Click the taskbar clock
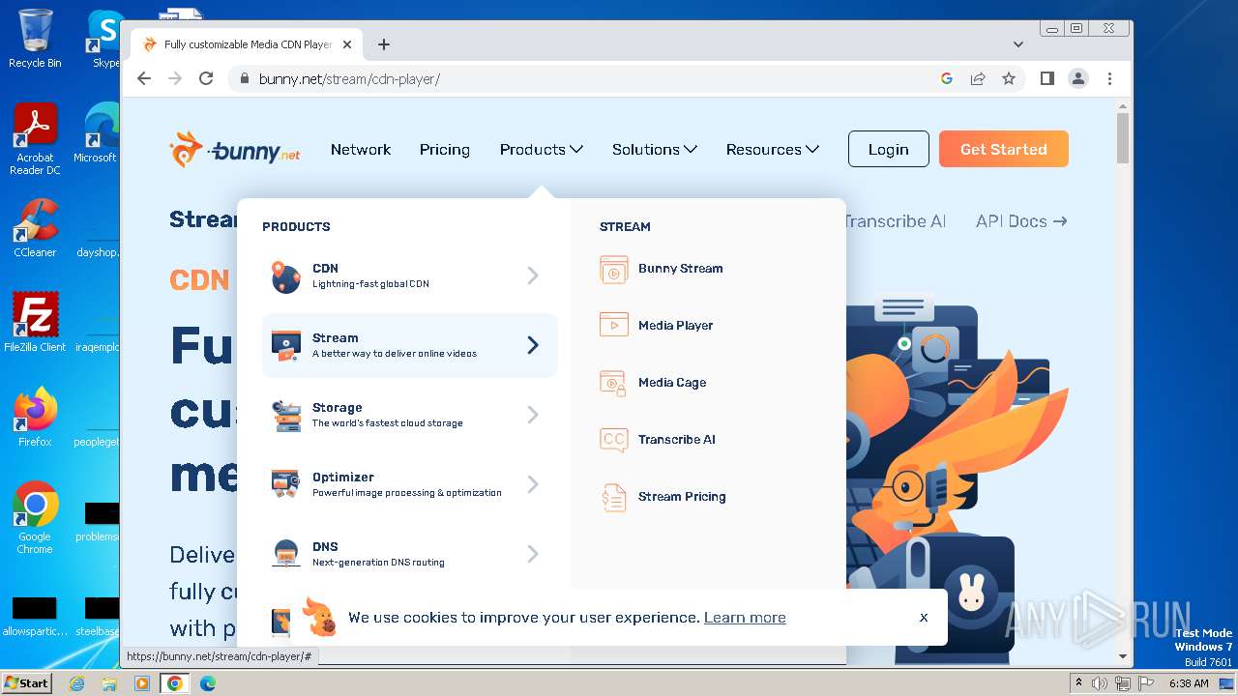 pyautogui.click(x=1189, y=683)
